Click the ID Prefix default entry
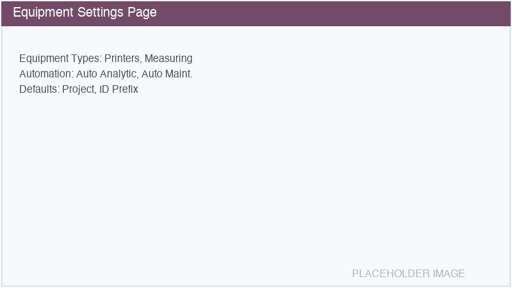This screenshot has width=512, height=288. 119,90
